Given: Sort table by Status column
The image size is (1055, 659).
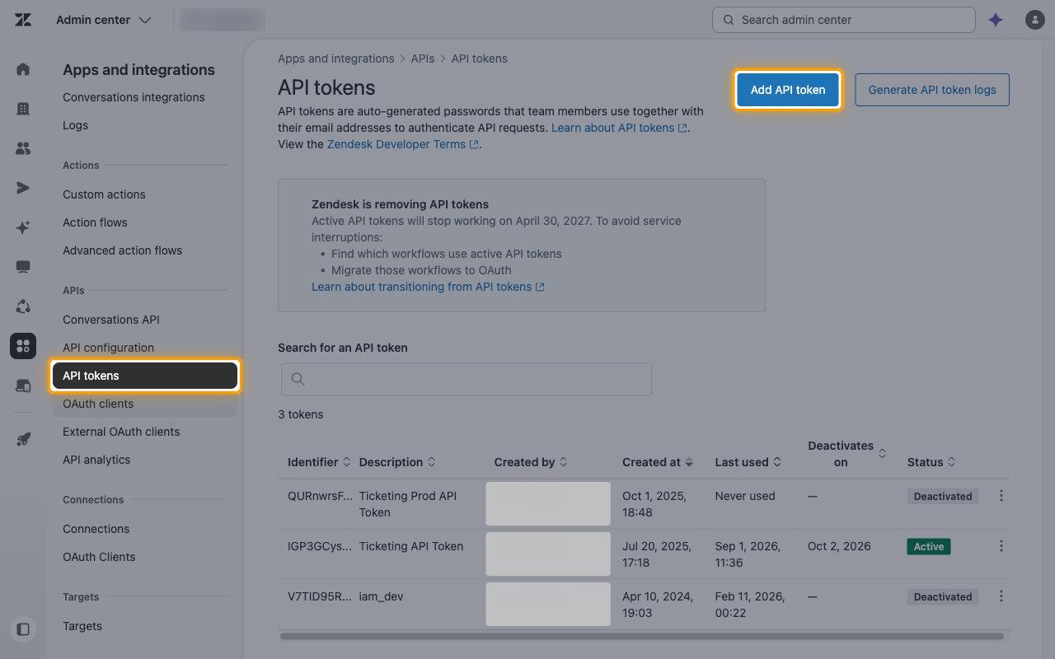Looking at the screenshot, I should click(x=931, y=462).
